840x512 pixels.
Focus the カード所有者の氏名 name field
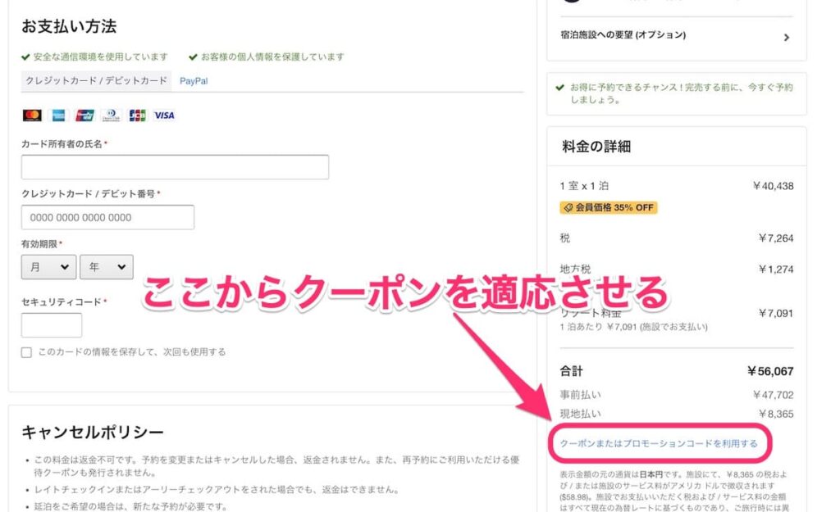point(175,167)
